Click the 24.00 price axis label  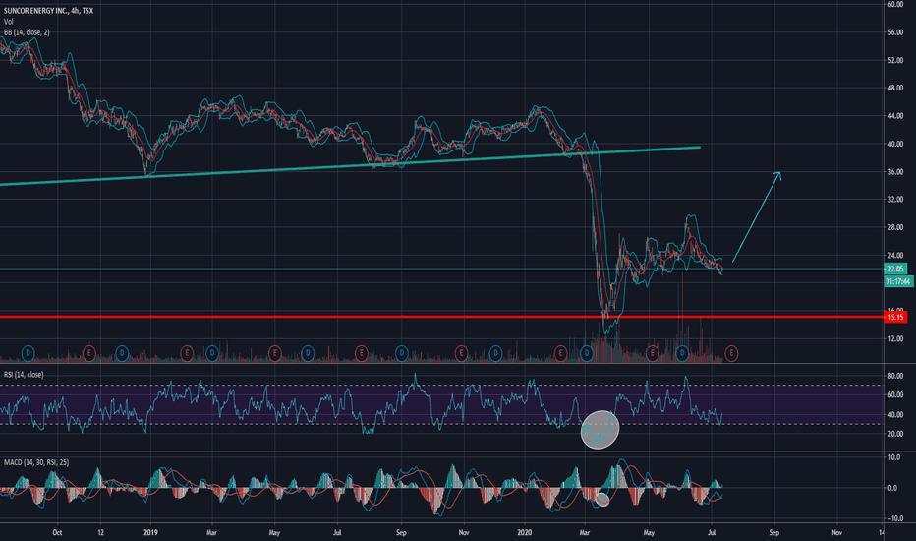point(895,256)
